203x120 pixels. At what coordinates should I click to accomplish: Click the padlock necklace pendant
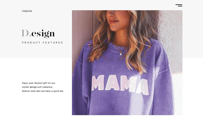tap(121, 54)
